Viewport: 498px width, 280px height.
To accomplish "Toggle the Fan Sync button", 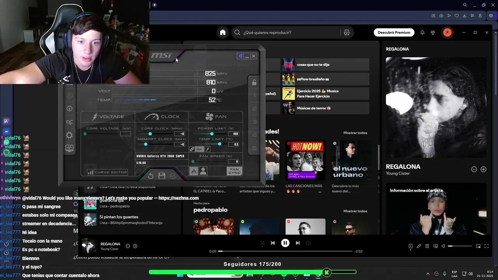I will pyautogui.click(x=234, y=171).
